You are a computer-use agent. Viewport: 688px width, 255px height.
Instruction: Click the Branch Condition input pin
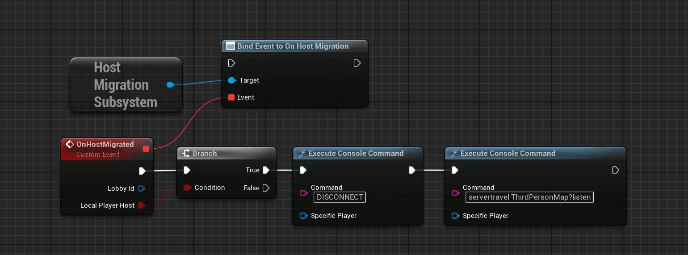(187, 188)
